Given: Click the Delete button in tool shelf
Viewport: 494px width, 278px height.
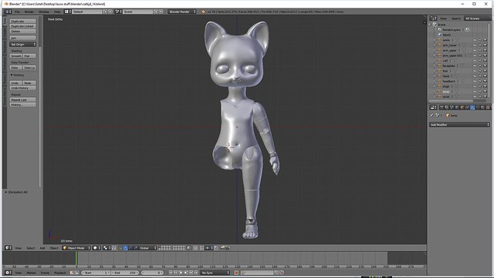Looking at the screenshot, I should tap(22, 32).
